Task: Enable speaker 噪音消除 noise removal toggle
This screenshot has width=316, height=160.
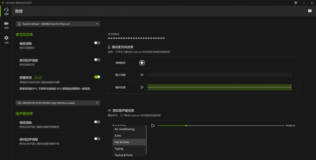Action: click(97, 122)
